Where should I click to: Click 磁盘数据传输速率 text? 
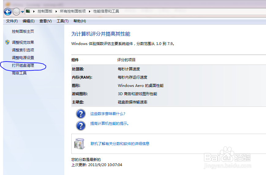pos(133,102)
